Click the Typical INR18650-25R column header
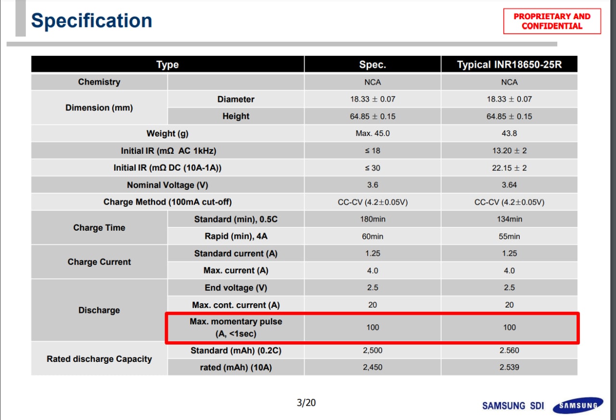616x420 pixels. click(x=509, y=64)
